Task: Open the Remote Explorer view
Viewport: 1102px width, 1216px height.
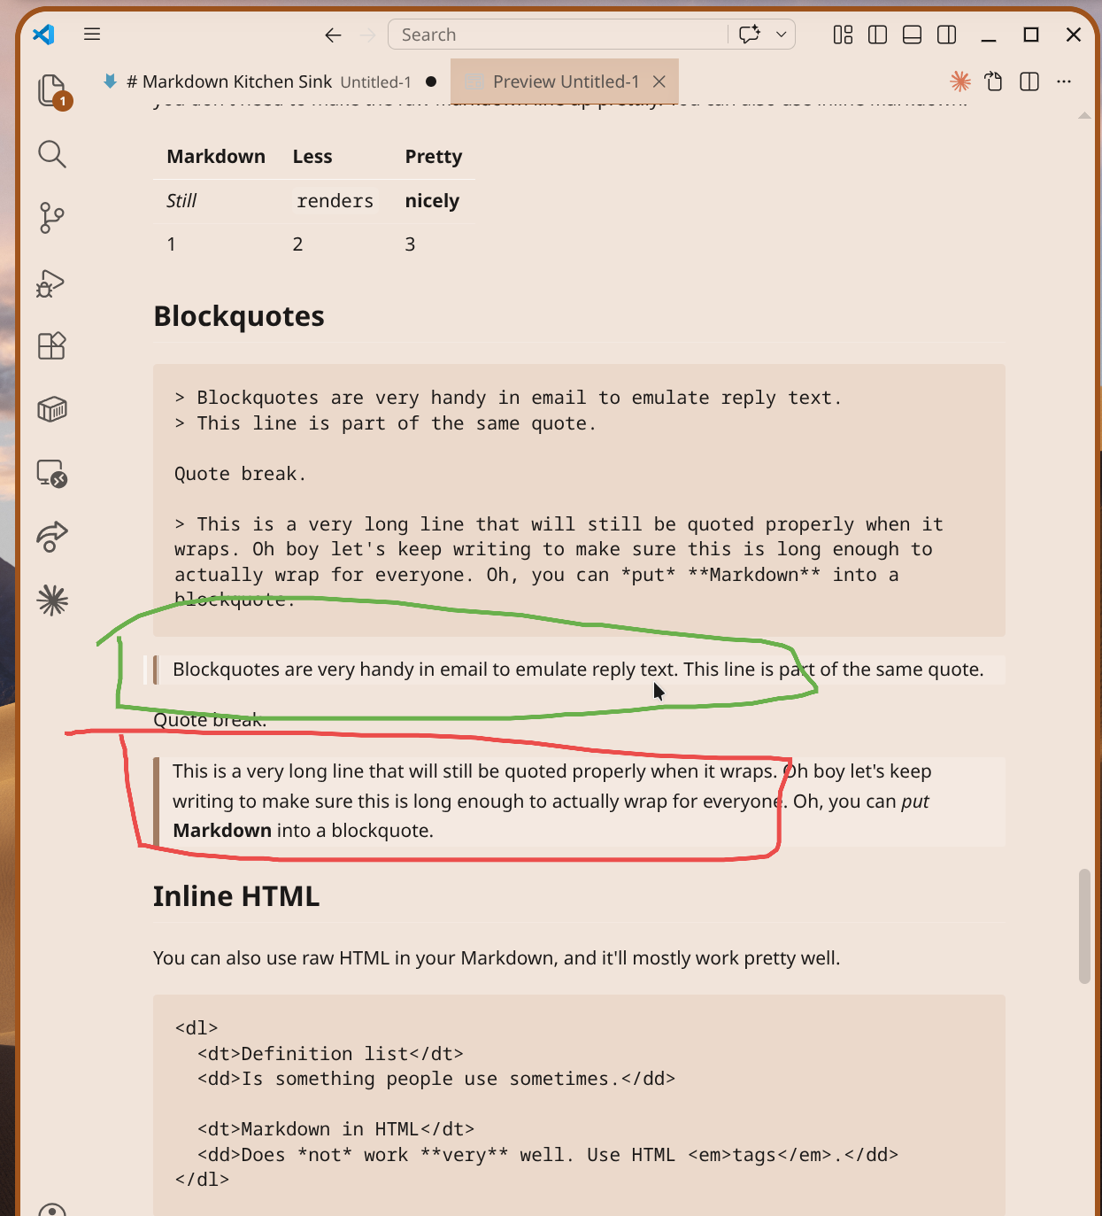Action: [x=52, y=473]
